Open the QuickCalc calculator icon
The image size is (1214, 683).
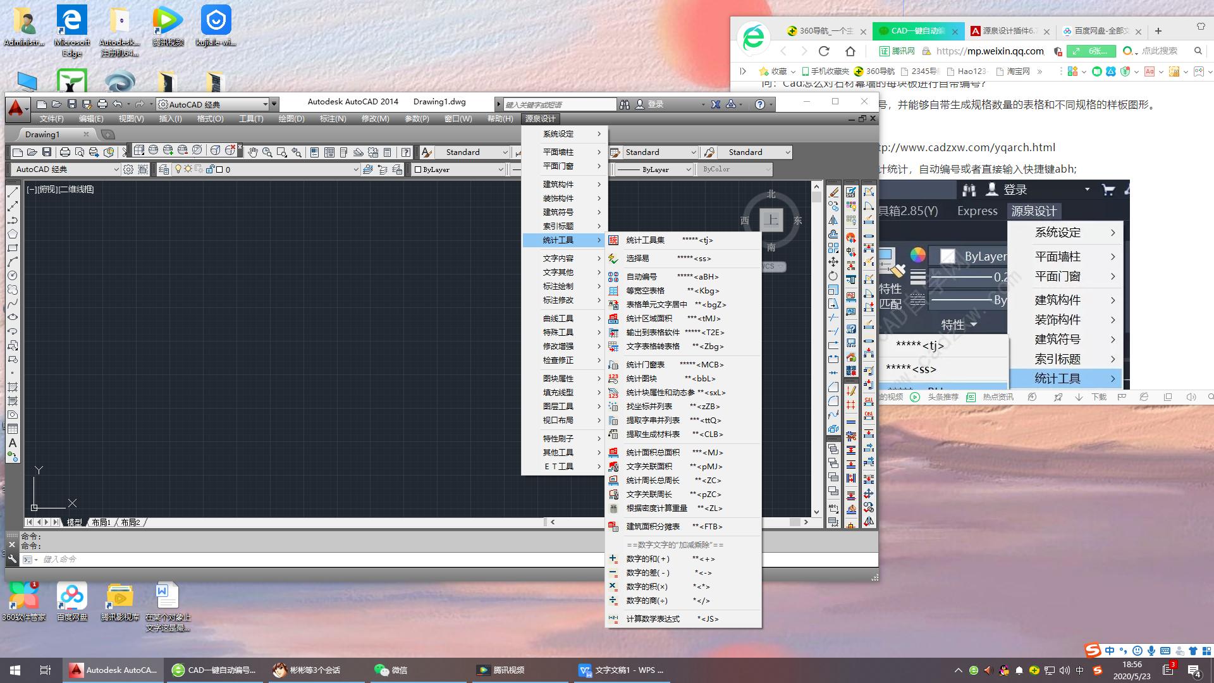coord(387,152)
